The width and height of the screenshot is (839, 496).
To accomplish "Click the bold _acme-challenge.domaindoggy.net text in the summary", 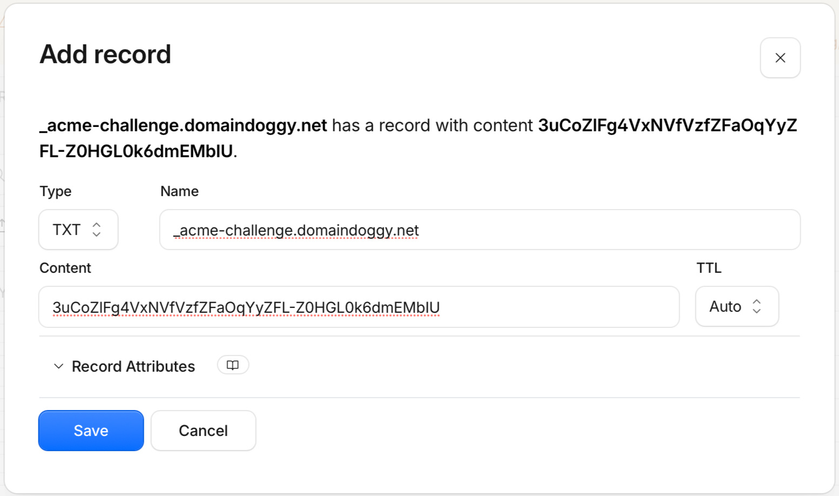I will [x=183, y=125].
